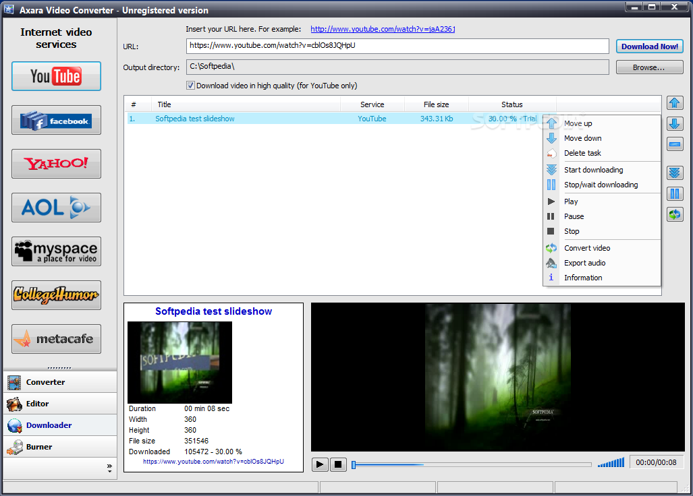The height and width of the screenshot is (496, 693).
Task: Expand the sidebar chevron below Burner
Action: 109,468
